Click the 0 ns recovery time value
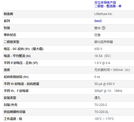This screenshot has height=122, width=134. 97,77
